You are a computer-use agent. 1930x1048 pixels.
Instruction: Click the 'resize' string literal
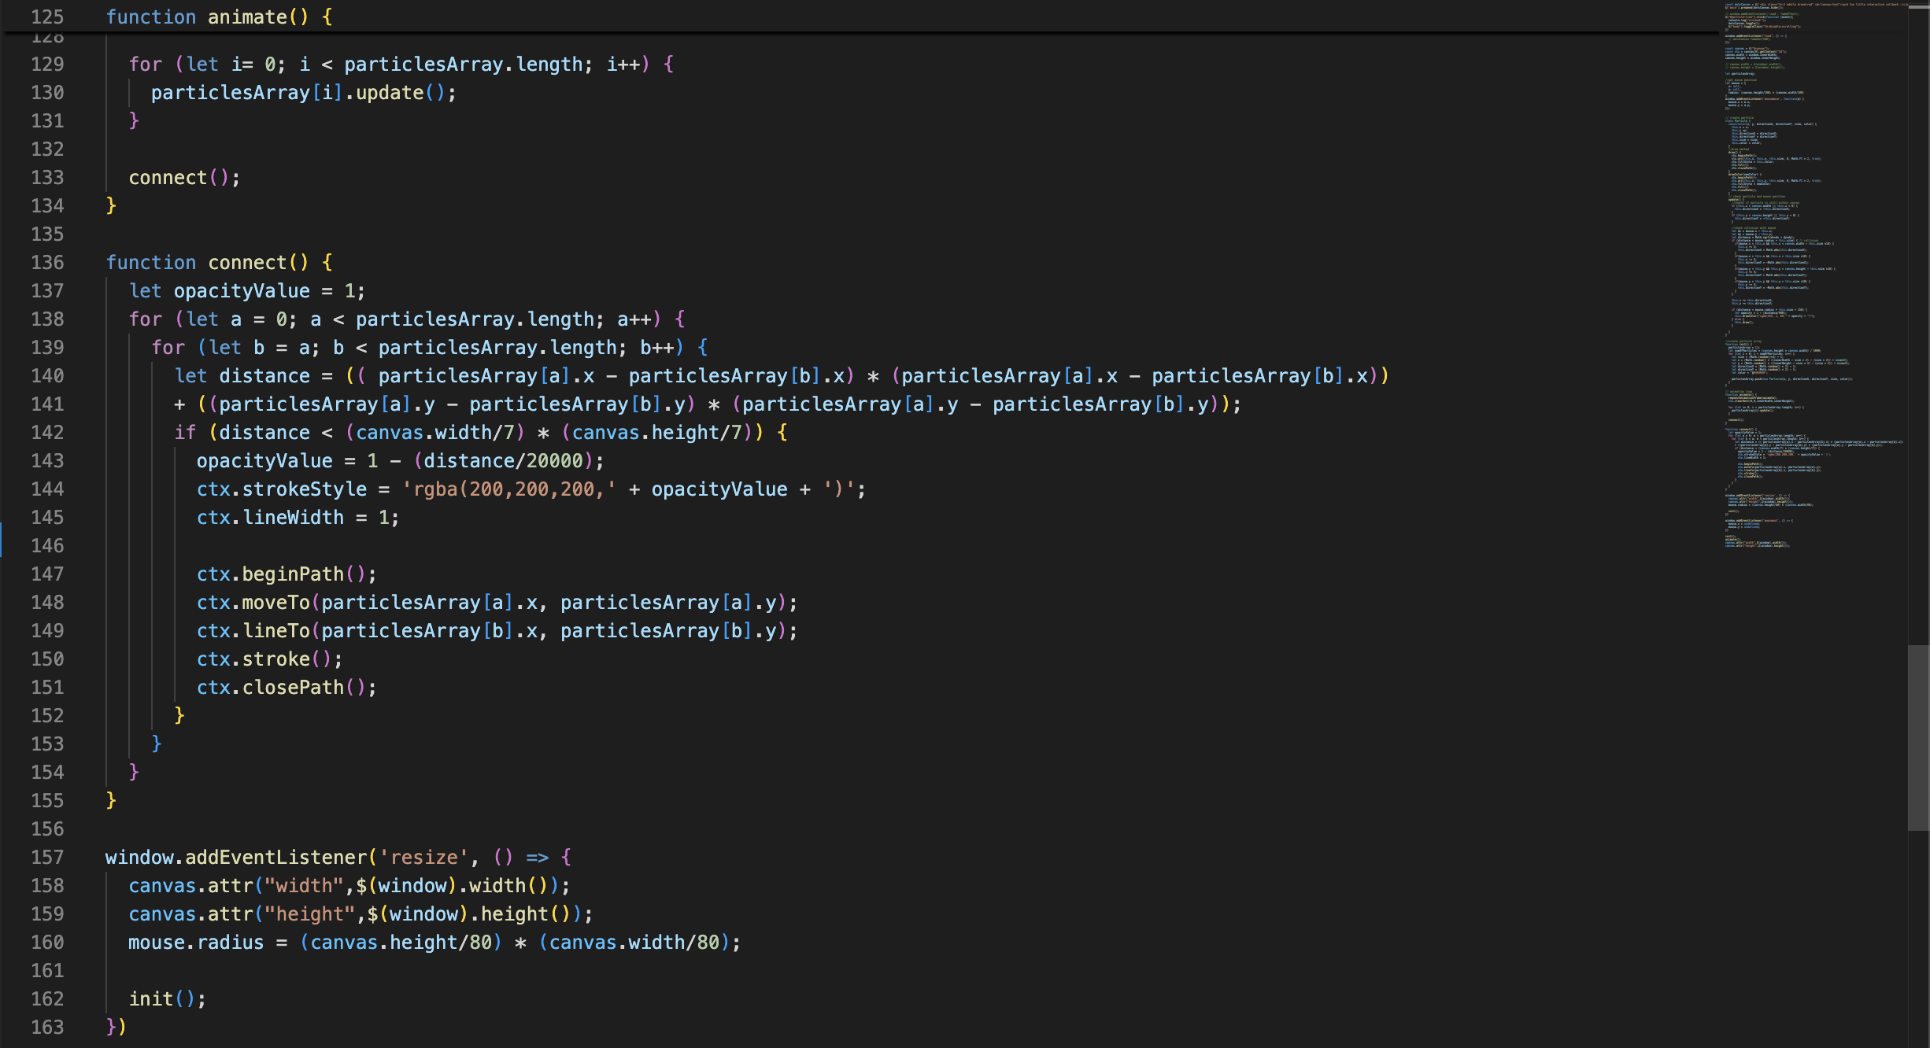tap(424, 858)
